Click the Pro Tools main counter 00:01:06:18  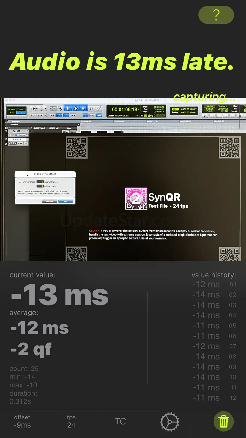125,109
